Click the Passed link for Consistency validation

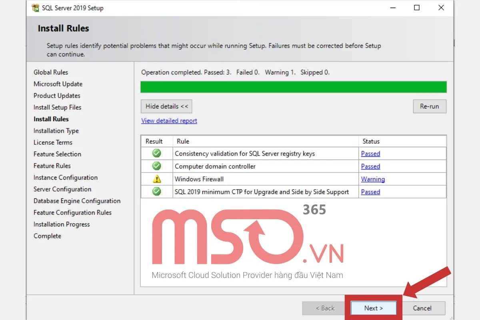pos(370,153)
